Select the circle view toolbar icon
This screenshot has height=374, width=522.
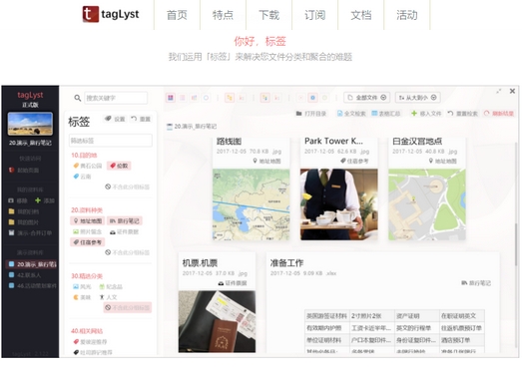coord(206,98)
